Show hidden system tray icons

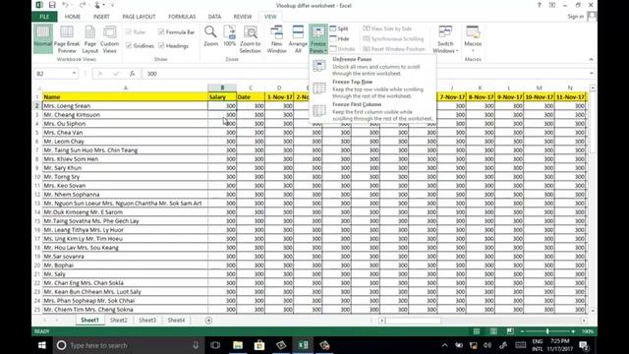[x=444, y=345]
